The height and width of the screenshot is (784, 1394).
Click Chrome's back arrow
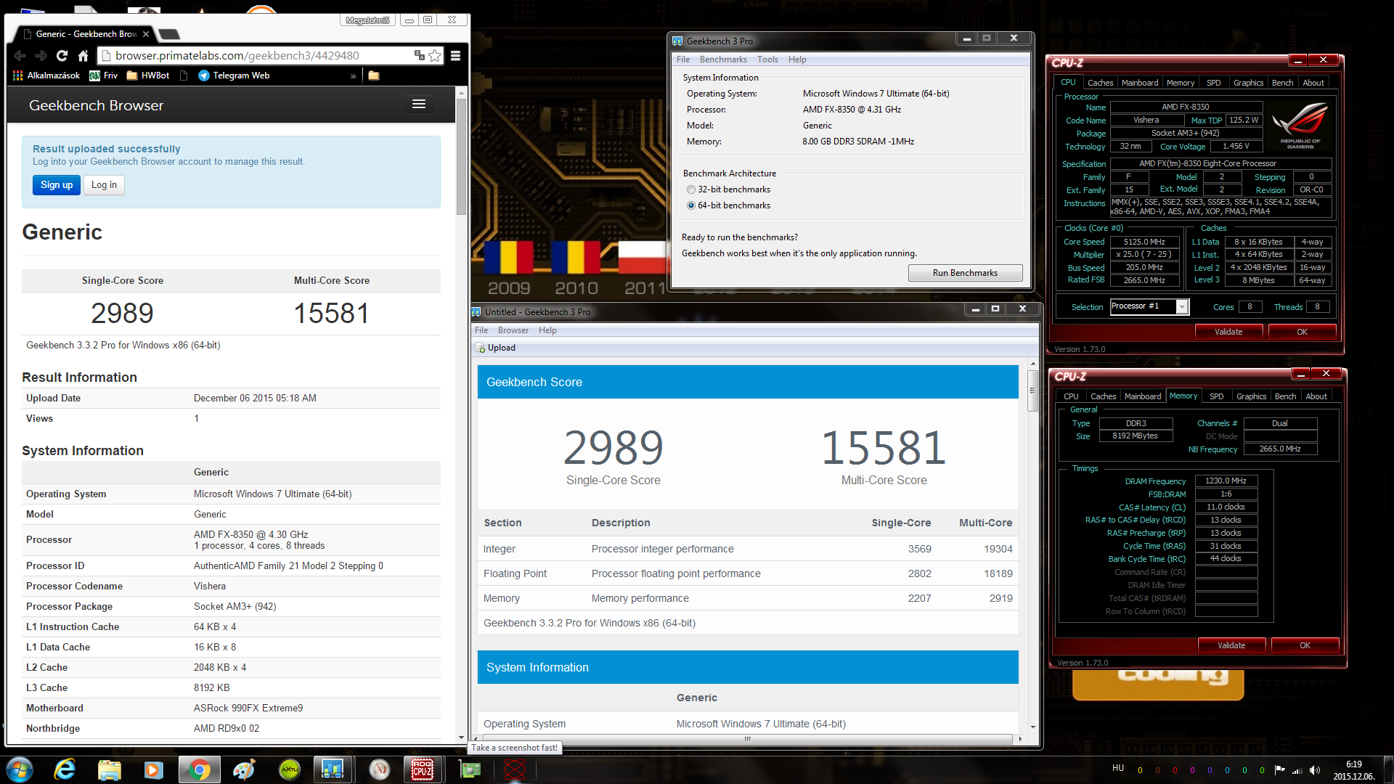(x=20, y=56)
